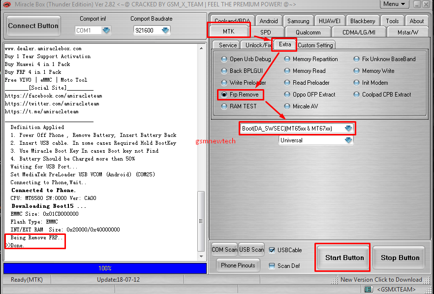Select the Memory Write radio option
434x294 pixels.
pos(356,71)
